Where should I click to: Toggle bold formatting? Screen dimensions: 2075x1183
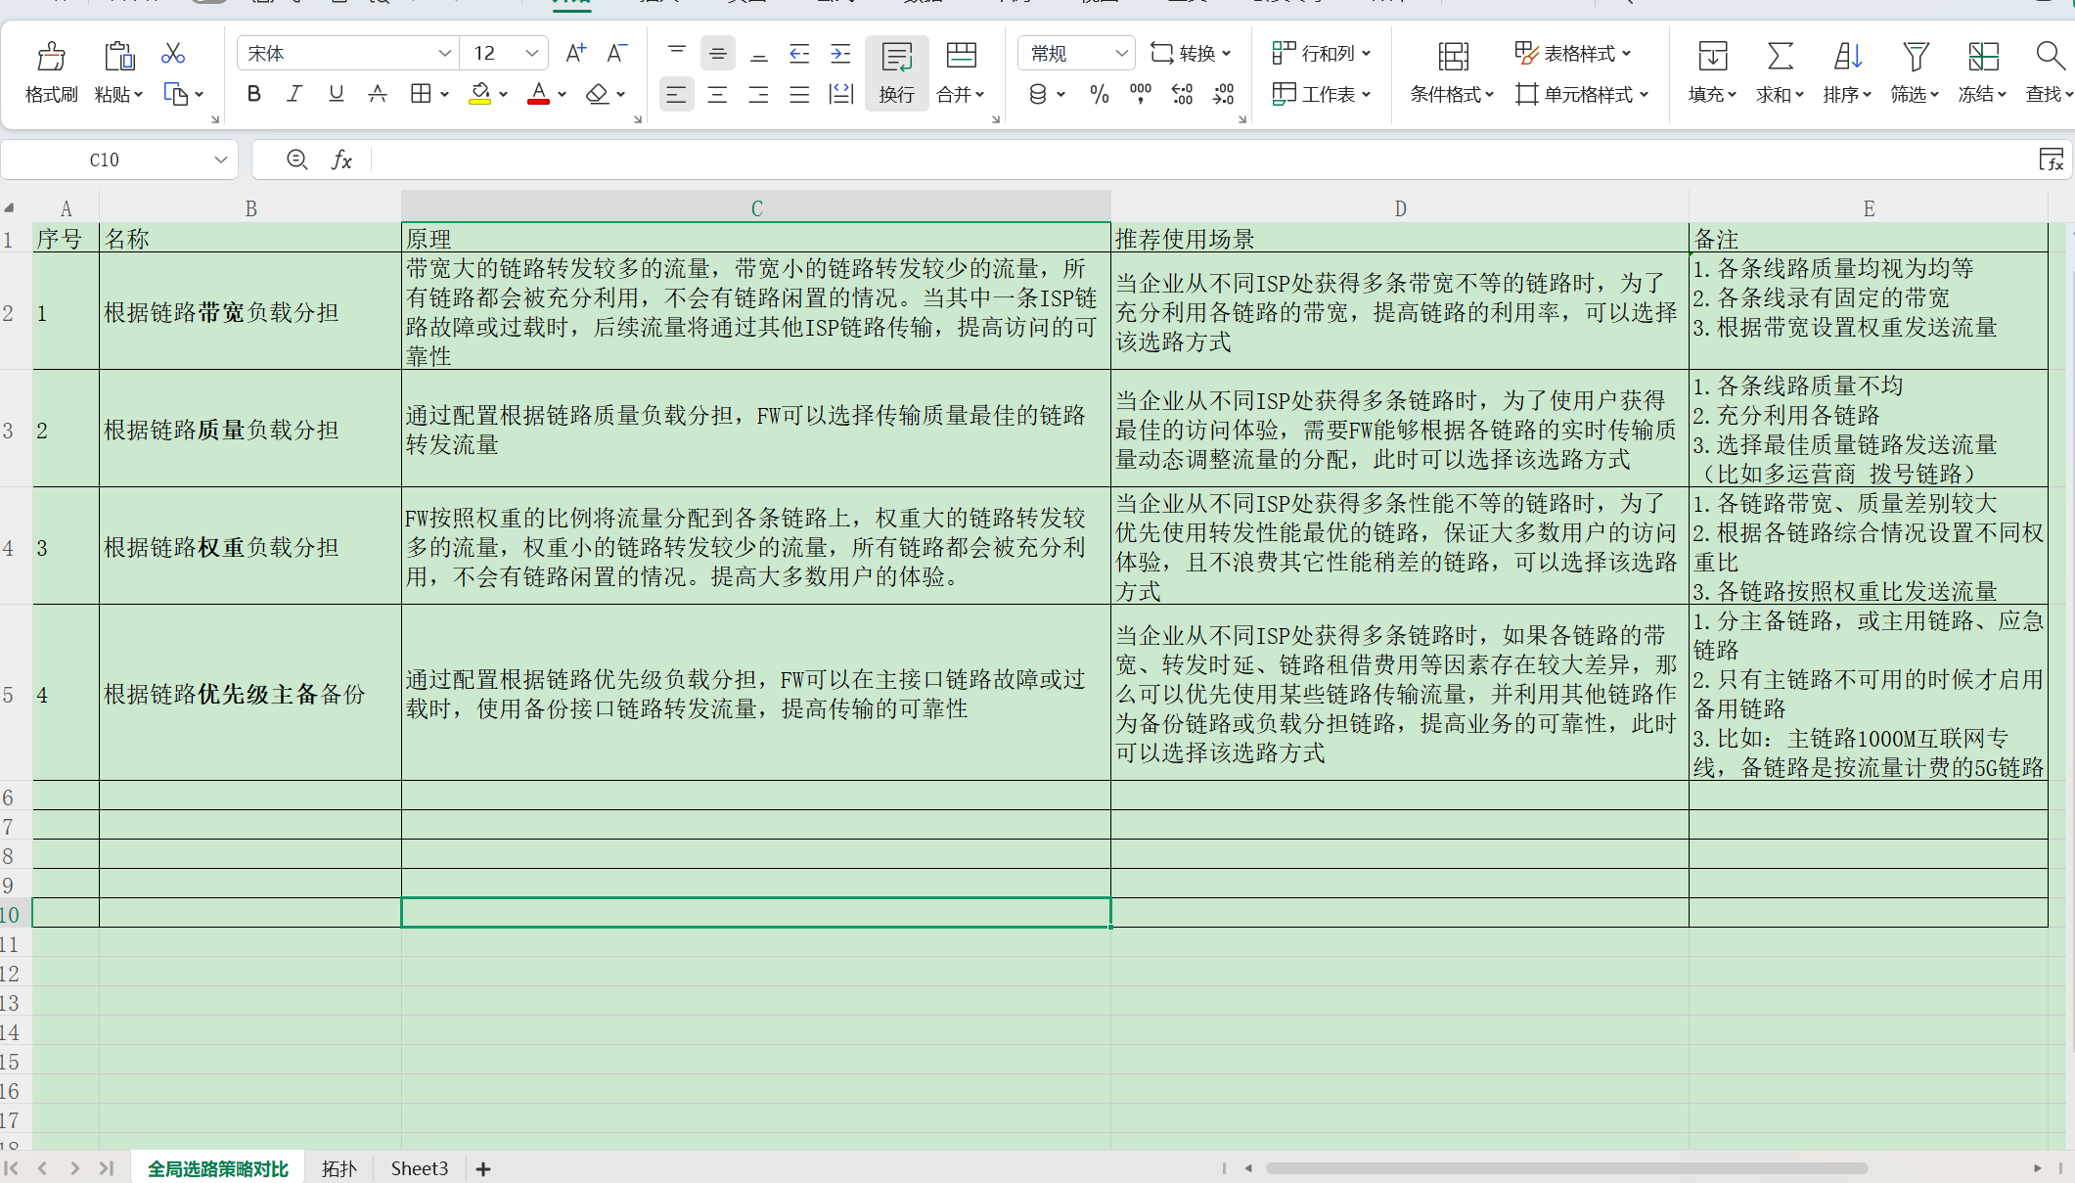(x=254, y=94)
